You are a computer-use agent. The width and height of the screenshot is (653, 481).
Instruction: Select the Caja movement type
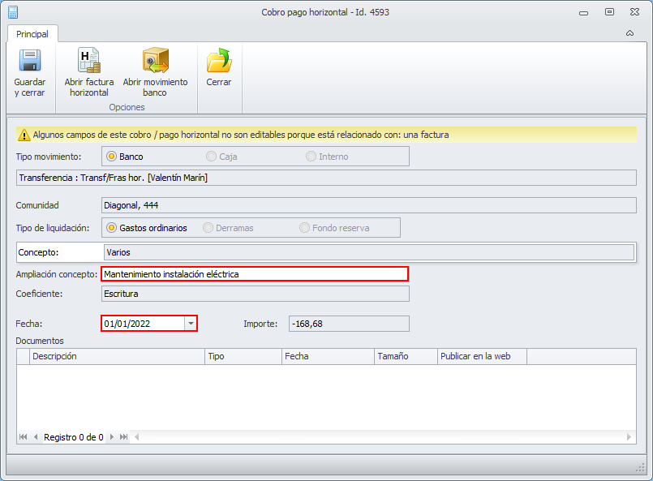coord(211,157)
